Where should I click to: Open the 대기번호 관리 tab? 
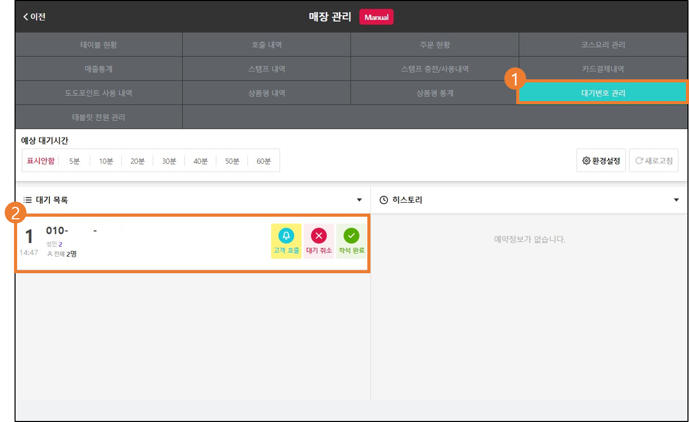click(603, 93)
